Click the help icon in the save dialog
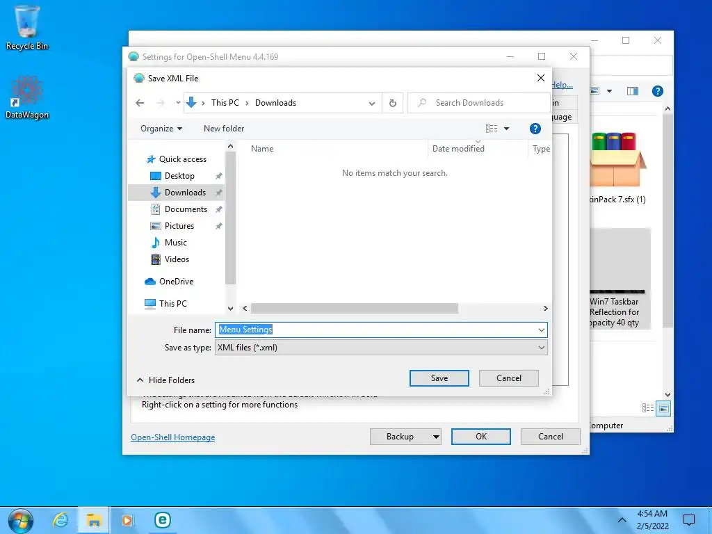Viewport: 712px width, 534px height. pyautogui.click(x=535, y=129)
